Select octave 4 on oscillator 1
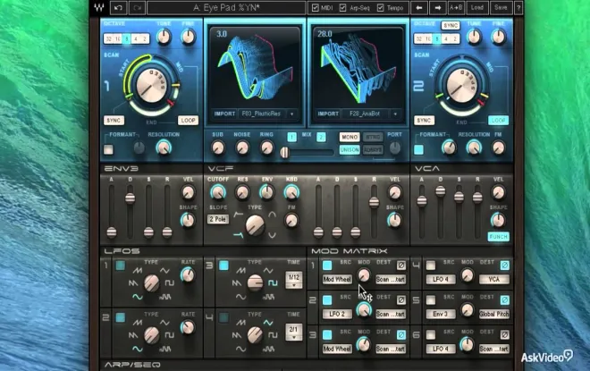 coord(136,38)
